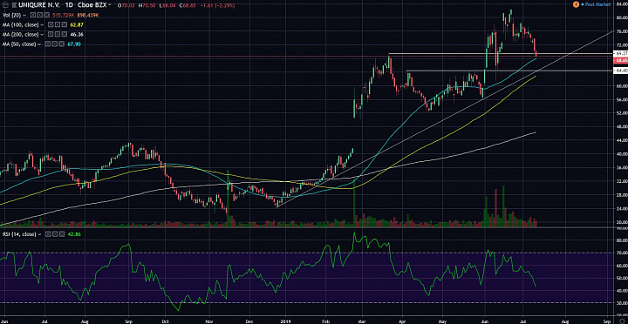Click the RSI (14, close) indicator name
The height and width of the screenshot is (324, 628).
point(19,234)
